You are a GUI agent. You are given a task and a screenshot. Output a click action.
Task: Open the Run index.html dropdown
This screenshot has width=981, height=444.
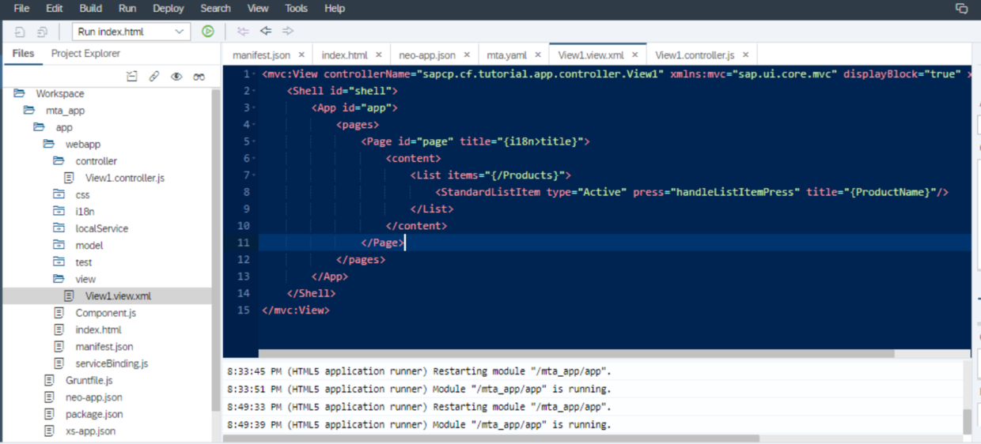tap(131, 32)
